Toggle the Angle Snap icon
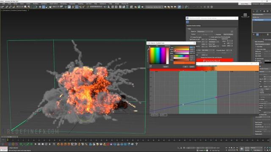This screenshot has height=152, width=271. point(77,7)
